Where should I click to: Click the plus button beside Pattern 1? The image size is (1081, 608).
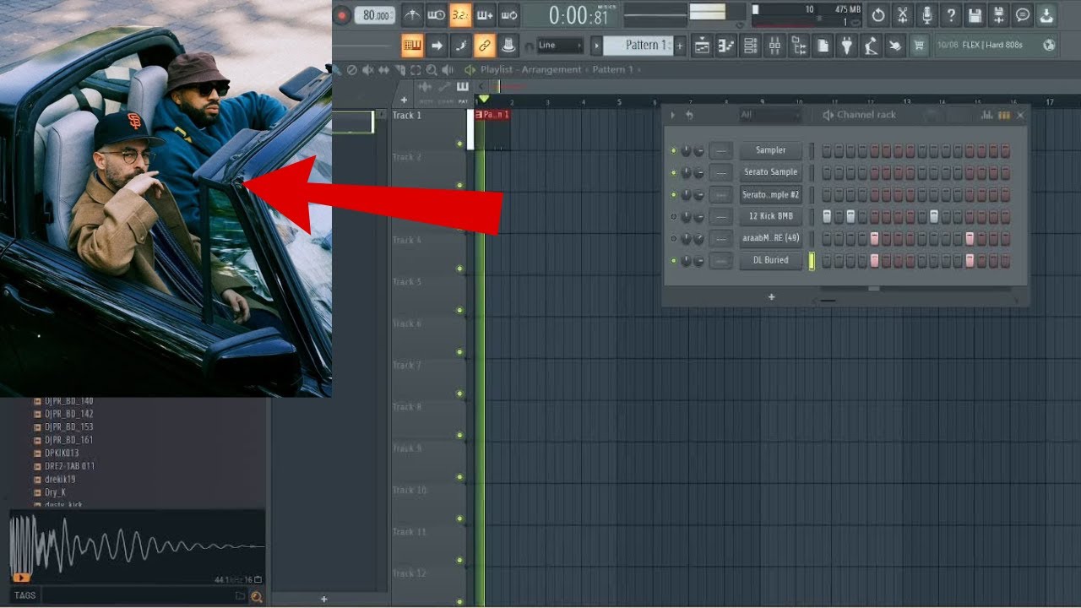click(680, 46)
